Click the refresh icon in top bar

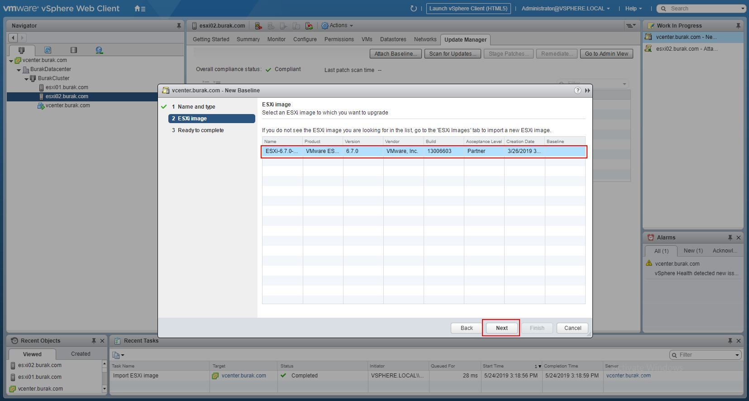pos(413,9)
